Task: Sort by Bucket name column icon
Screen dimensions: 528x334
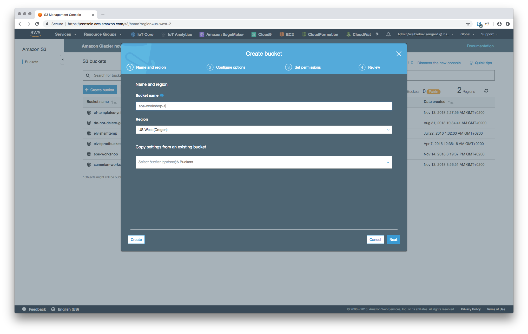Action: coord(114,102)
